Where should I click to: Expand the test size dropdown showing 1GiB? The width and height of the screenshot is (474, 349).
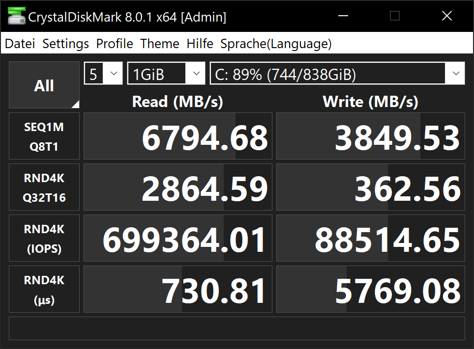pos(166,73)
